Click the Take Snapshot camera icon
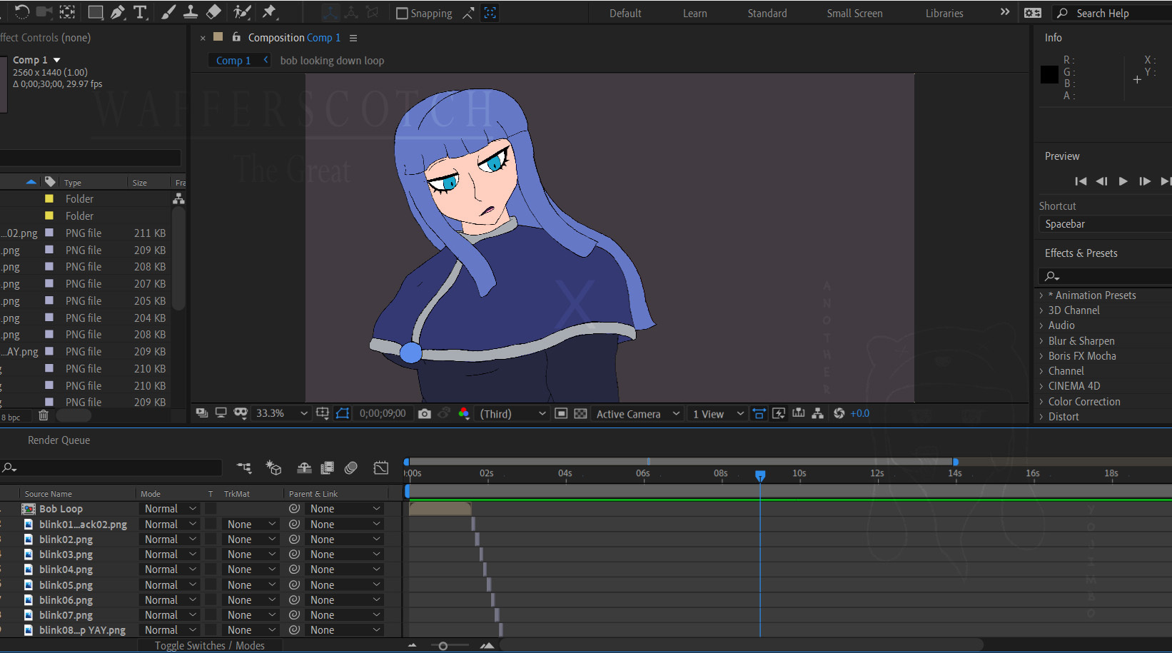Viewport: 1172px width, 653px height. (425, 414)
